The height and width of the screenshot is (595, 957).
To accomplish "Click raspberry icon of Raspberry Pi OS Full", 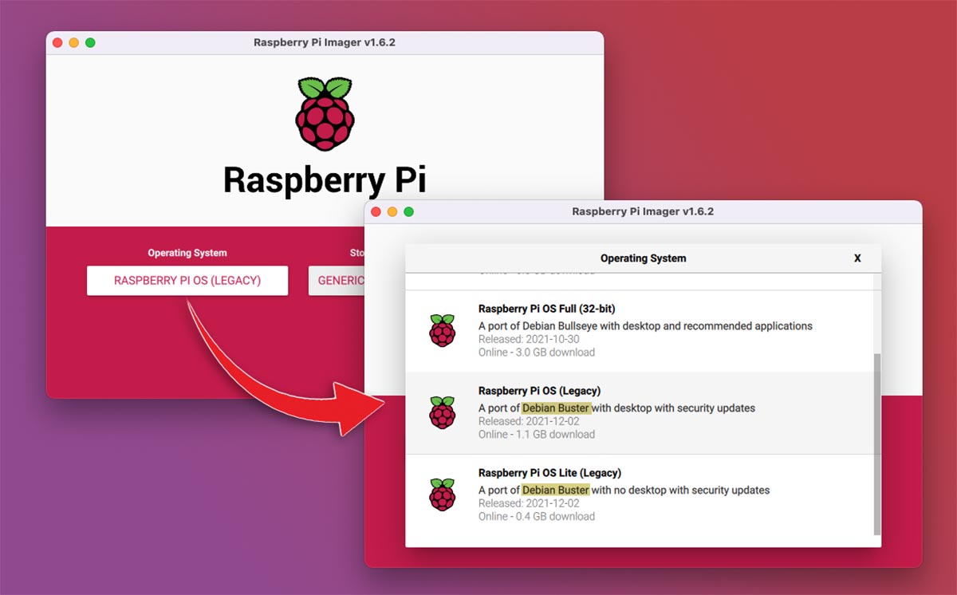I will click(x=443, y=330).
